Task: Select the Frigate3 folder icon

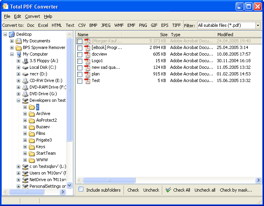Action: pos(32,140)
